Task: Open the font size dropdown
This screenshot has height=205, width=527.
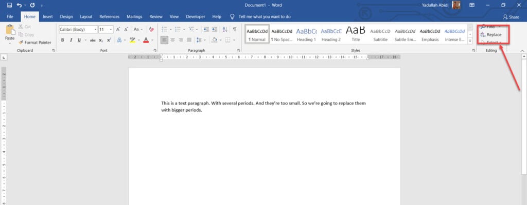Action: click(x=111, y=30)
